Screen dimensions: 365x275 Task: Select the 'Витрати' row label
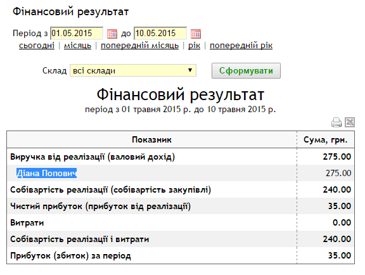pyautogui.click(x=27, y=223)
